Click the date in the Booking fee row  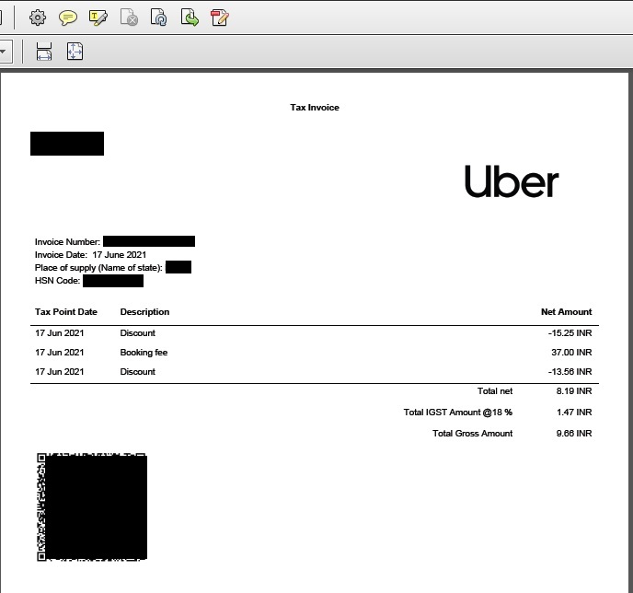(59, 353)
